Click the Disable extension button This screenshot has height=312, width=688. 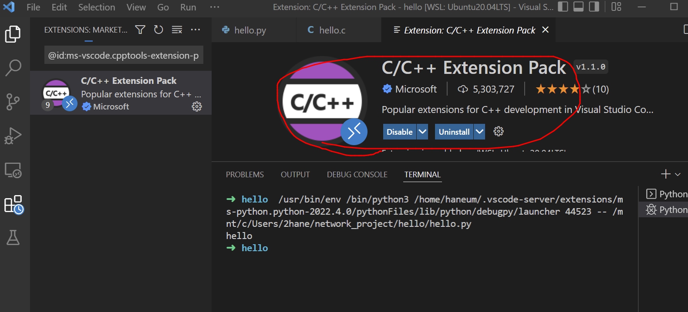click(x=400, y=132)
